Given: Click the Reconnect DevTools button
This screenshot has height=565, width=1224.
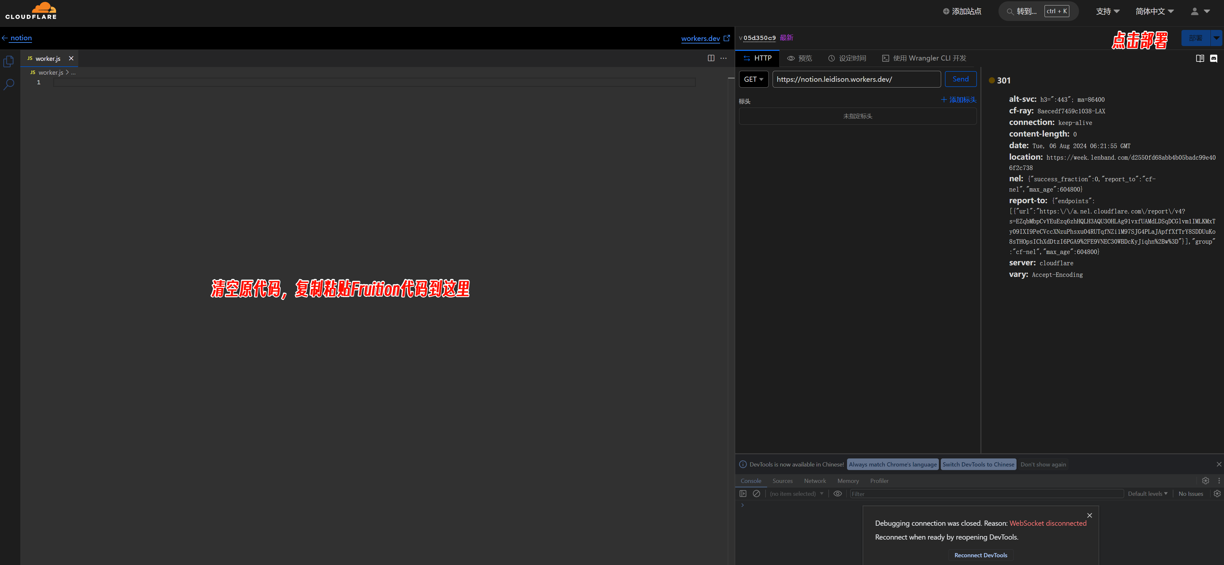Looking at the screenshot, I should point(980,555).
